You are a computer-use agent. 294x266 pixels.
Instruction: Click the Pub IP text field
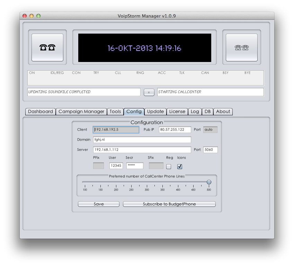point(175,130)
